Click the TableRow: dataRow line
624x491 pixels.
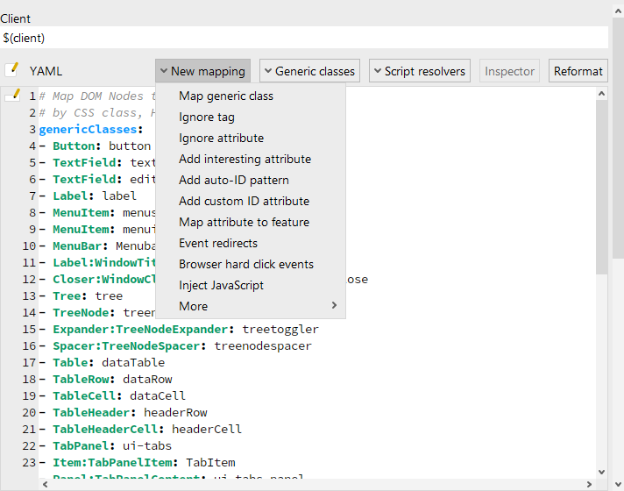(x=105, y=379)
